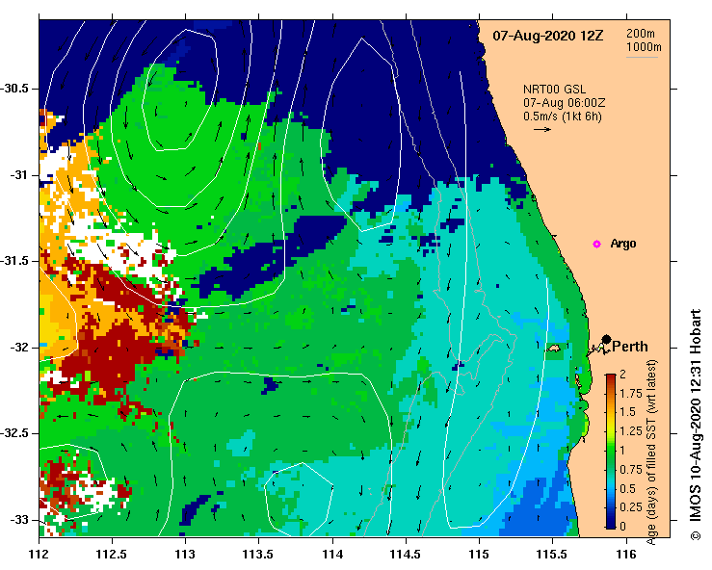
Task: Click the longitude axis label 112
Action: 39,555
